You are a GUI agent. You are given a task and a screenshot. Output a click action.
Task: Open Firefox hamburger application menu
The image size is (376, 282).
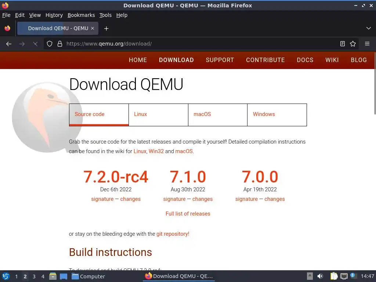point(367,44)
